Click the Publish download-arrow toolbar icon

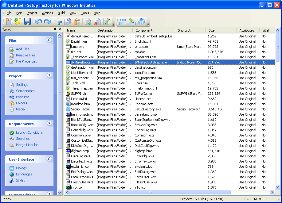(142, 21)
